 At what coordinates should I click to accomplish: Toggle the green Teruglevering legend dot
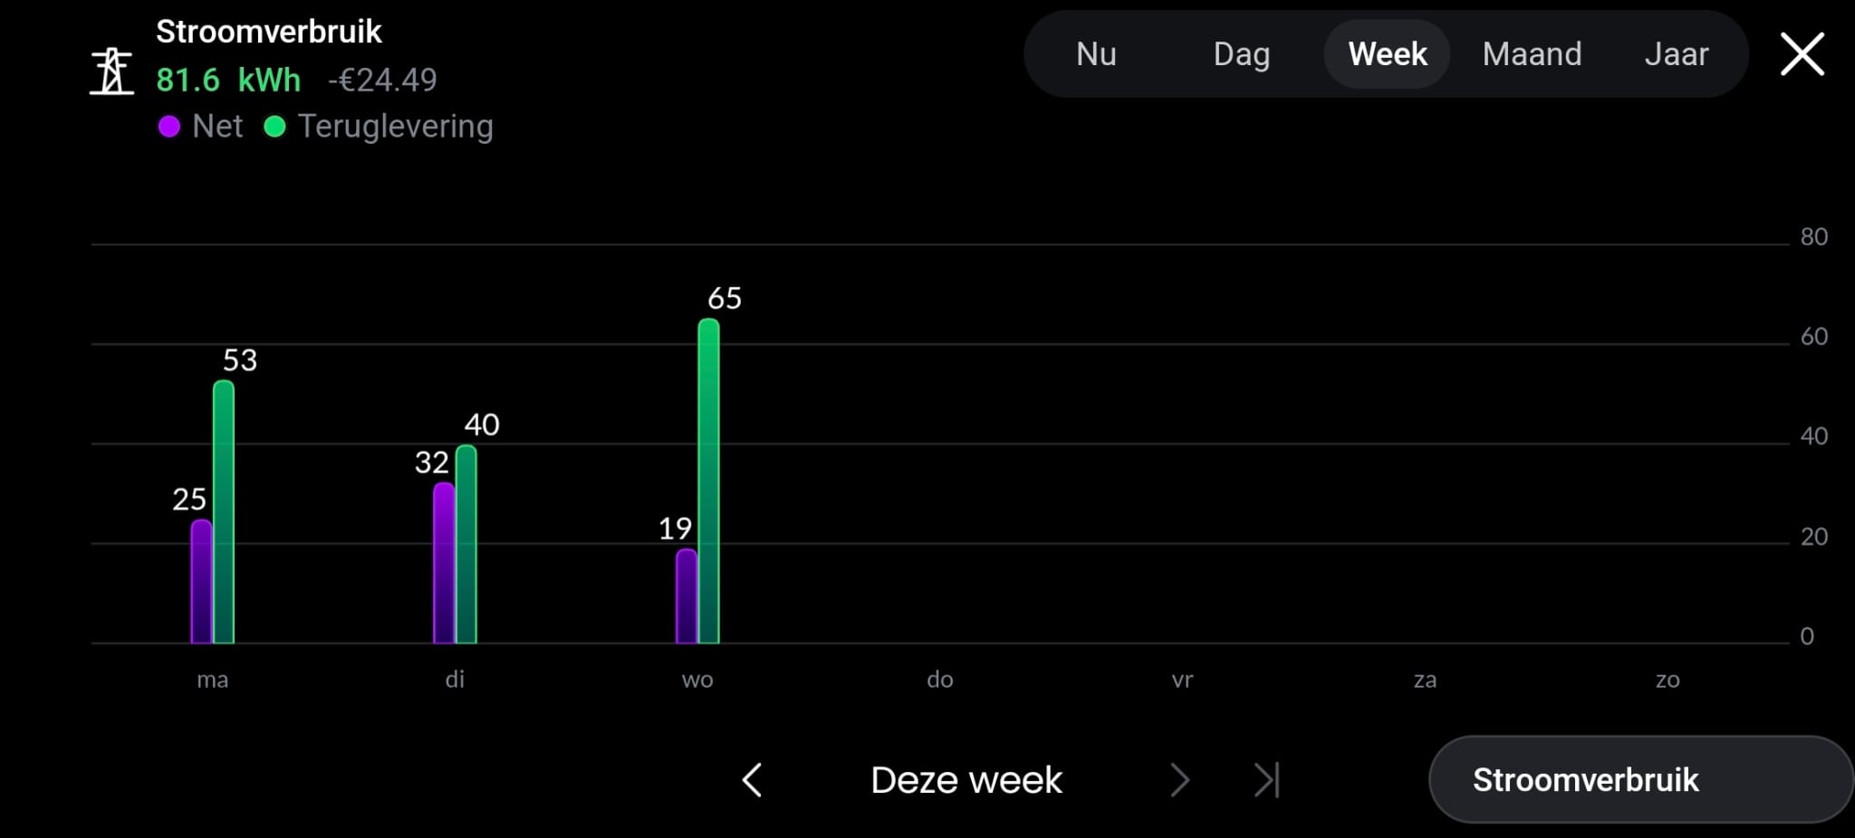tap(274, 127)
